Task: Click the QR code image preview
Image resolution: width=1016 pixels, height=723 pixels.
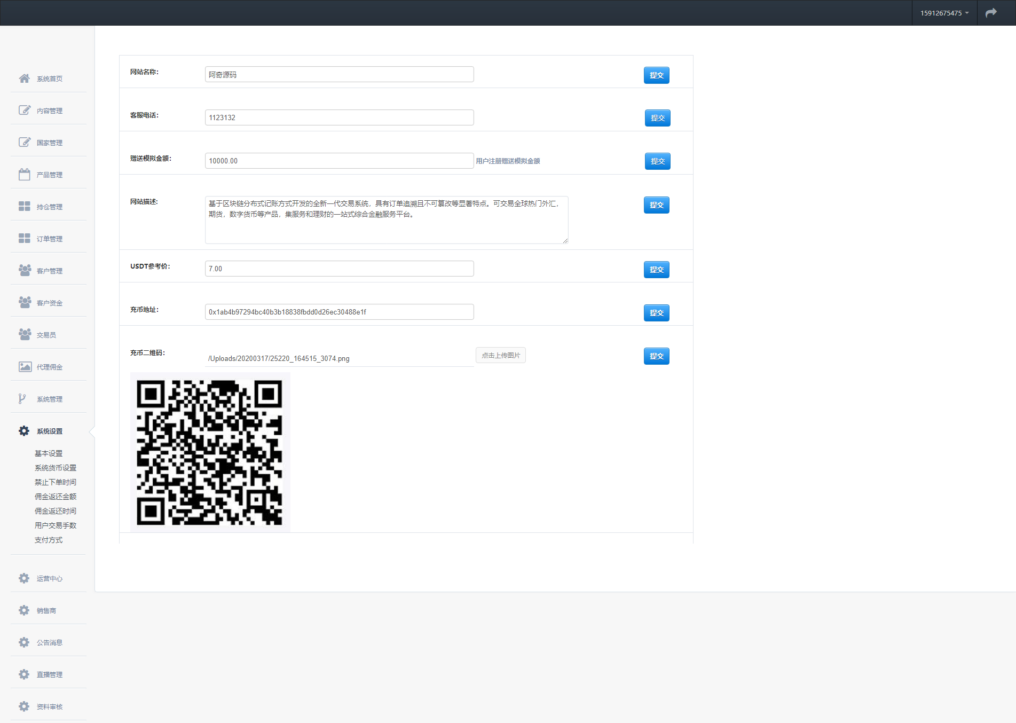Action: [210, 452]
